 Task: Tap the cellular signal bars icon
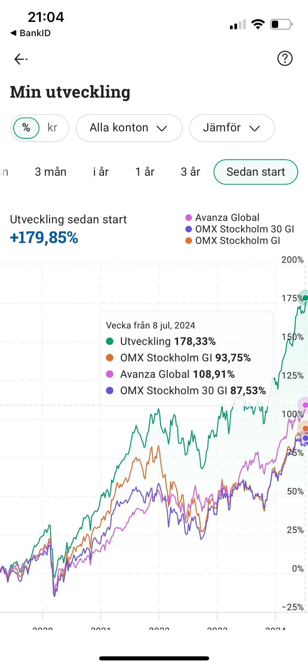[x=238, y=25]
